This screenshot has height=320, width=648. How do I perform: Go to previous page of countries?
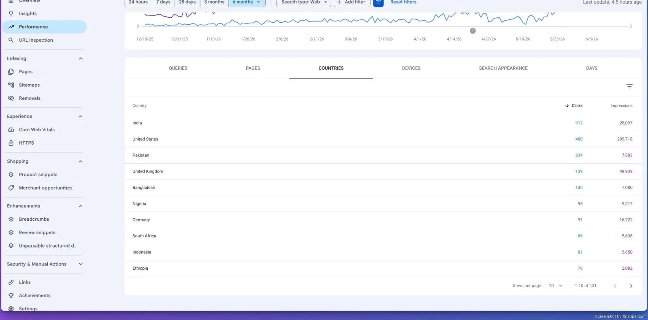click(615, 286)
